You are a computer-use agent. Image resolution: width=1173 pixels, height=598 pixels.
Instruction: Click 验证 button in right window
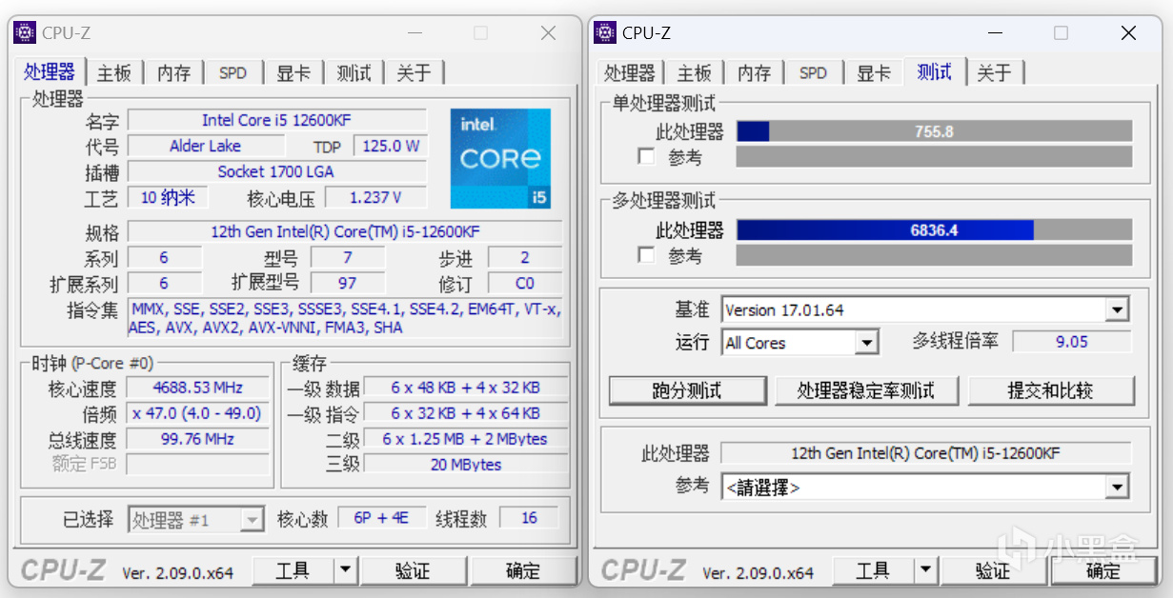992,570
